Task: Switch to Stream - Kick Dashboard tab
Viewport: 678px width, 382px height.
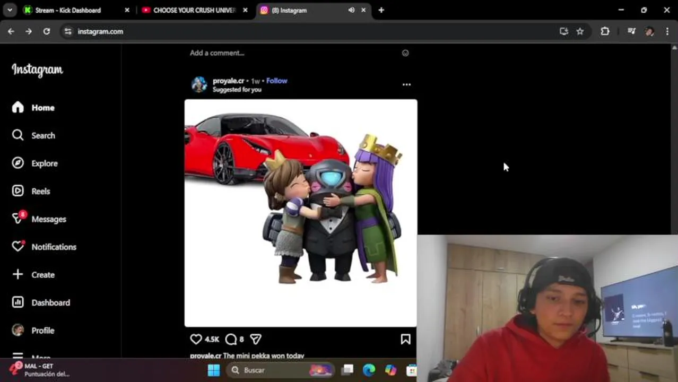Action: click(76, 10)
